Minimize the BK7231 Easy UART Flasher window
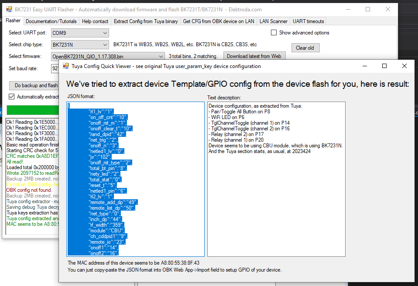 click(348, 9)
